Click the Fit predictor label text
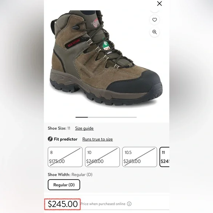The image size is (213, 213). pos(66,139)
